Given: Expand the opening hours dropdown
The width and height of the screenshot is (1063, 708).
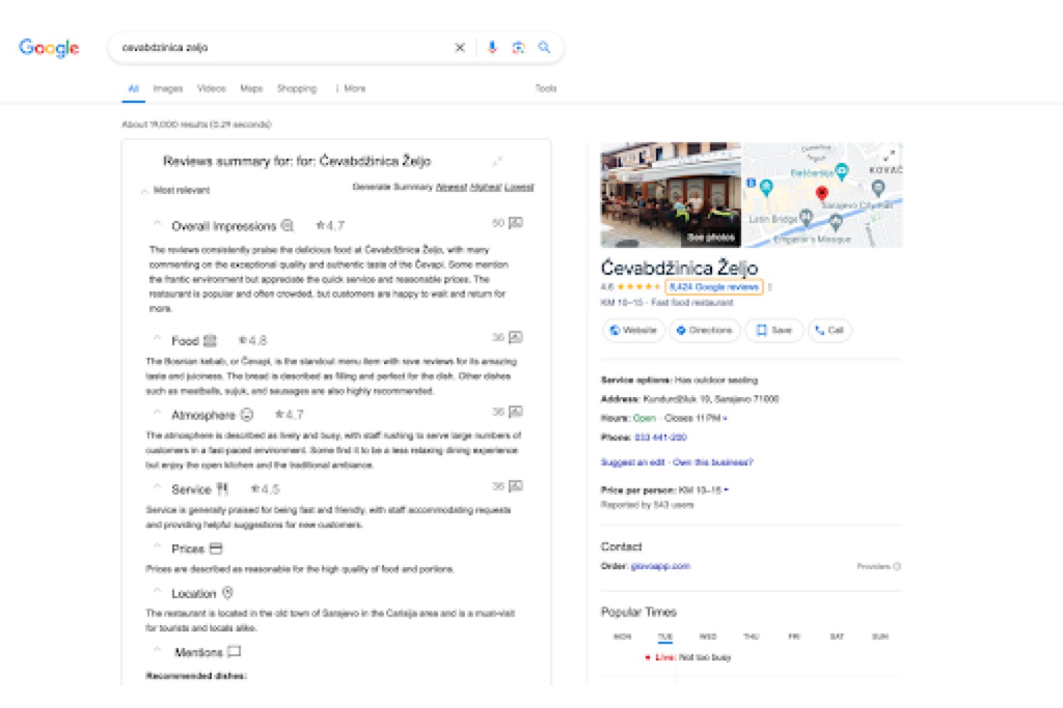Looking at the screenshot, I should coord(725,418).
